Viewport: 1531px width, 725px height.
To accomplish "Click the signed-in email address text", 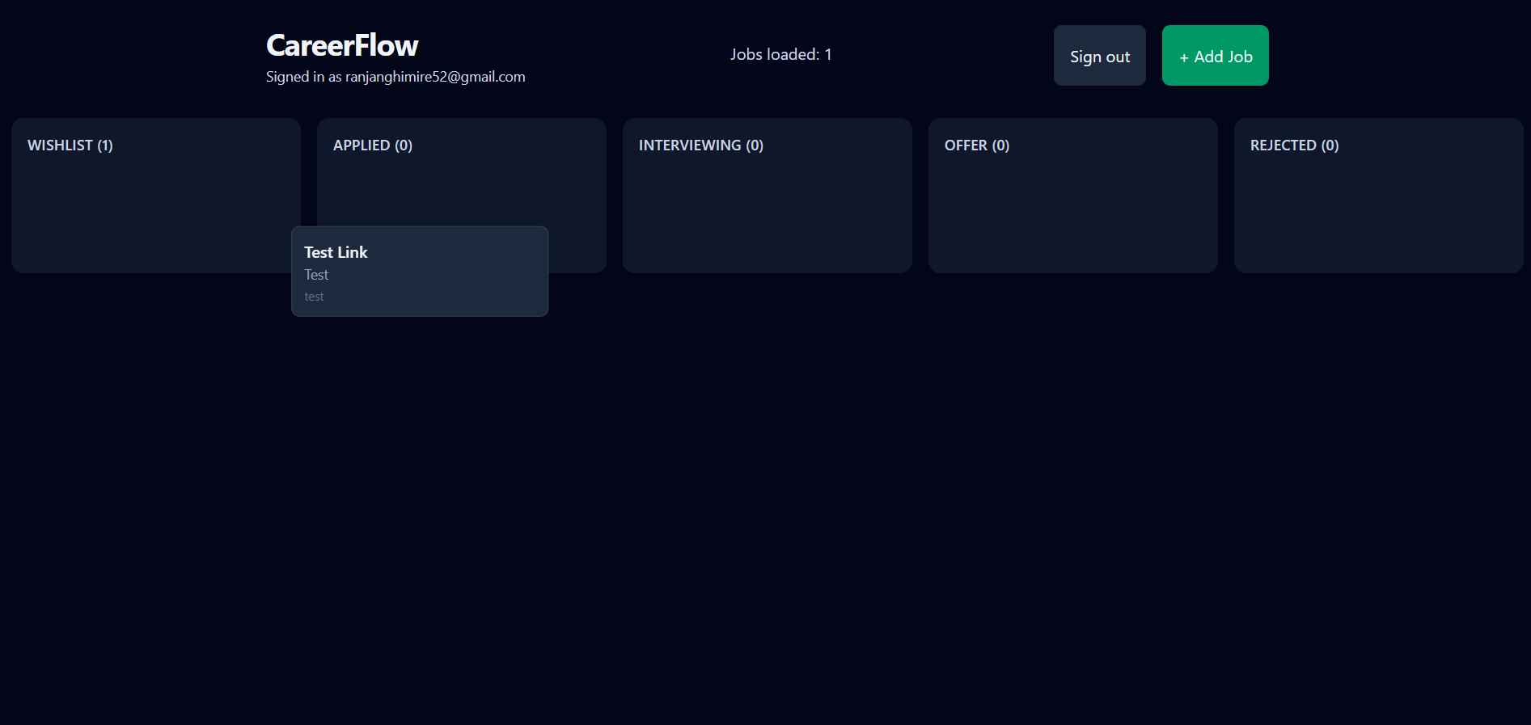I will tap(435, 77).
